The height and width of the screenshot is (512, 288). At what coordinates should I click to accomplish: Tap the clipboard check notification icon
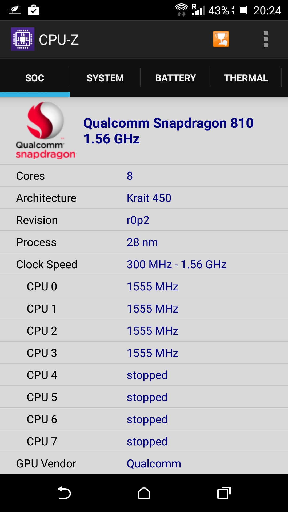pos(34,10)
